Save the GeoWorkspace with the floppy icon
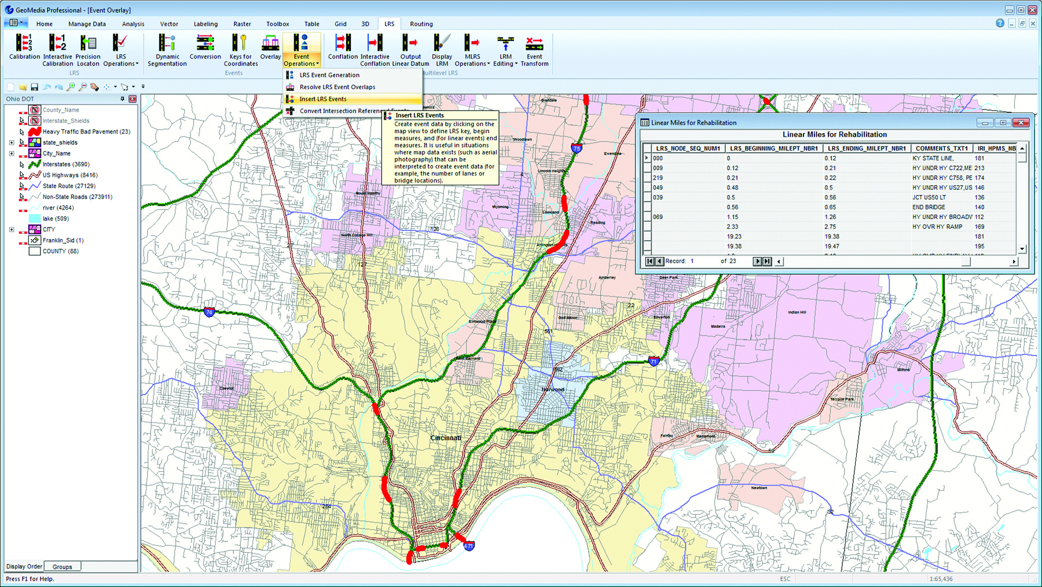 pyautogui.click(x=35, y=87)
